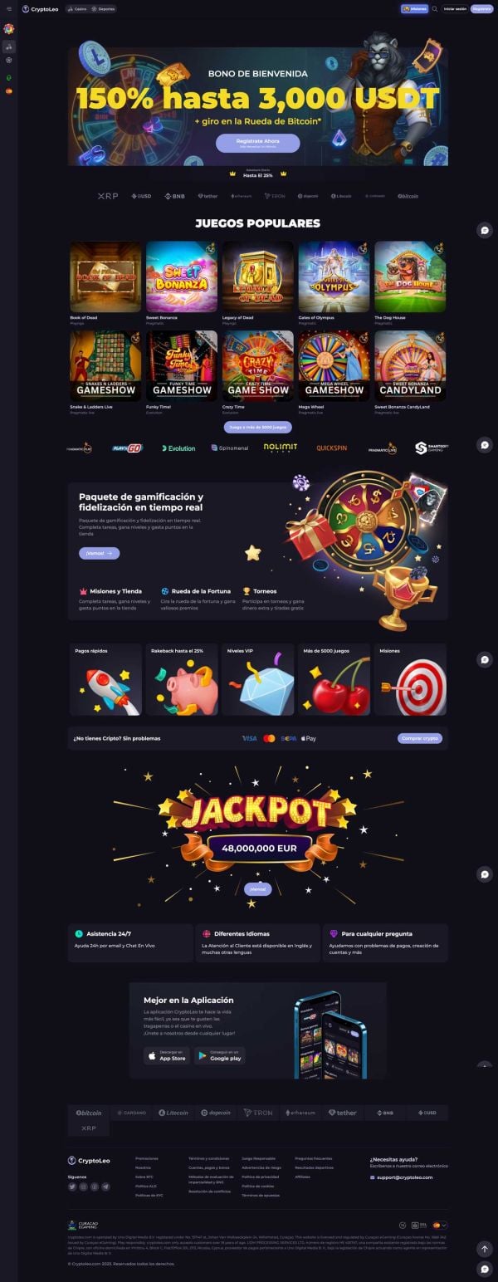498x1282 pixels.
Task: Switch to the Casino tab
Action: [x=76, y=9]
